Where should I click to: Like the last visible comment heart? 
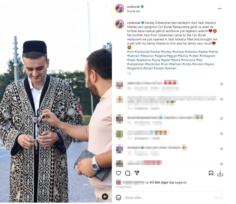pyautogui.click(x=221, y=164)
